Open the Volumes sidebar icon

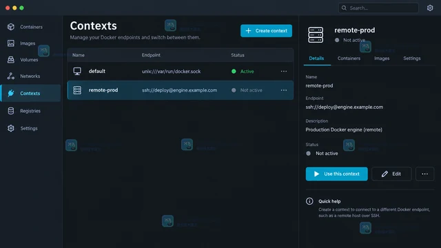(x=11, y=60)
